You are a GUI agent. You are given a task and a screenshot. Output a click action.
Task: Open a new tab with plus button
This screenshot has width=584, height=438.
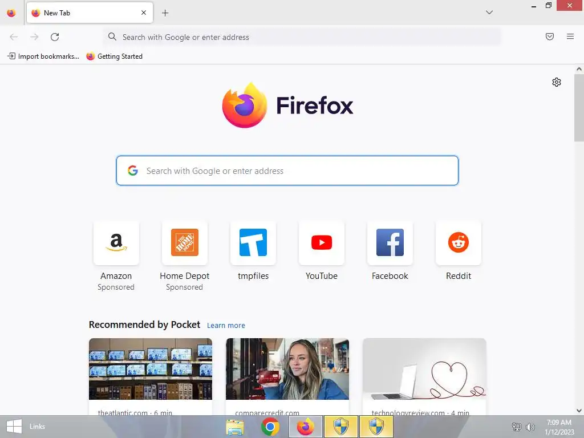tap(165, 13)
